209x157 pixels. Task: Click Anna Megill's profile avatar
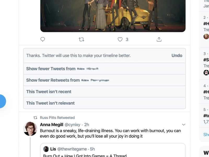pos(31,128)
